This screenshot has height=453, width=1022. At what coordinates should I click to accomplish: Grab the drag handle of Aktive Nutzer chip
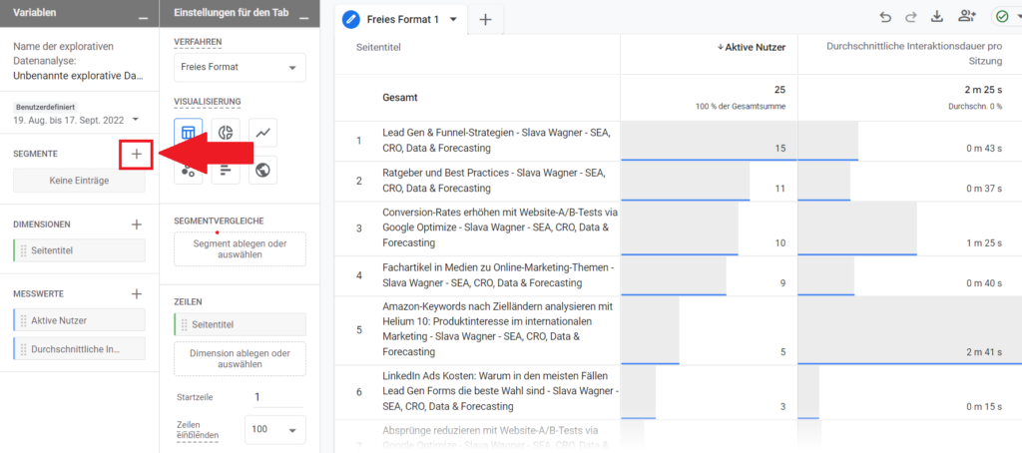pos(24,320)
